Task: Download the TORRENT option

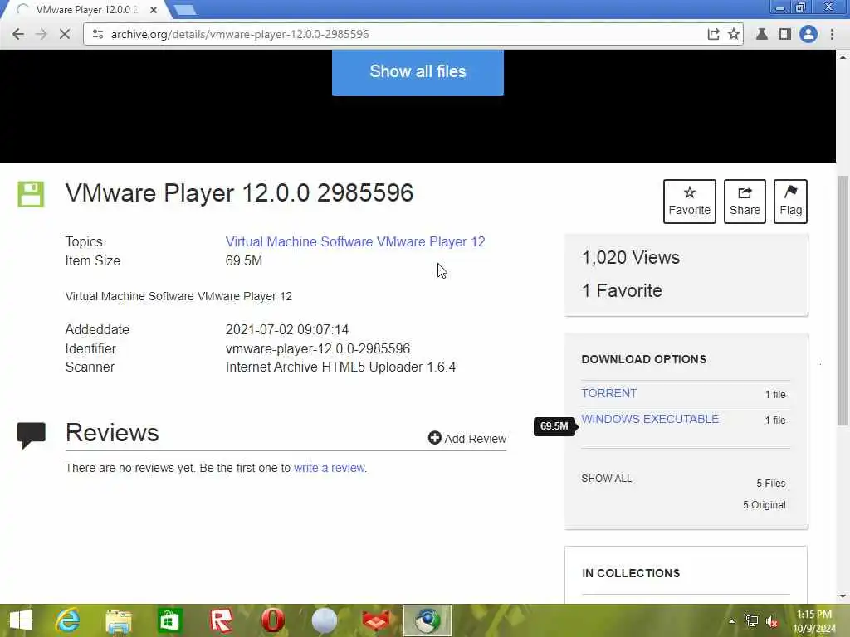Action: coord(608,394)
